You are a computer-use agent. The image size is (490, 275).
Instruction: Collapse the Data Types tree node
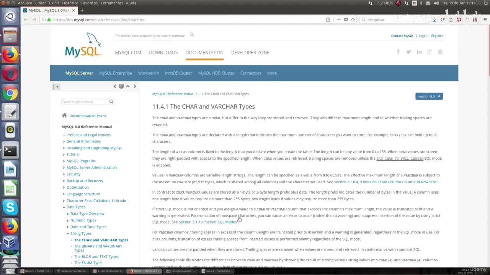click(x=64, y=207)
